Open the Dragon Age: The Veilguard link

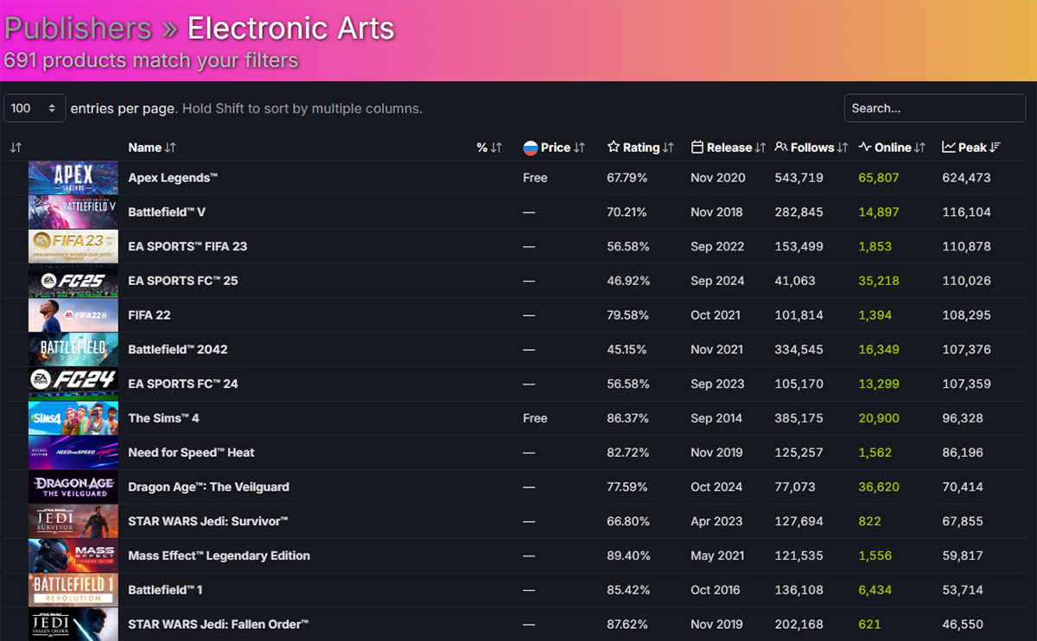pyautogui.click(x=208, y=487)
